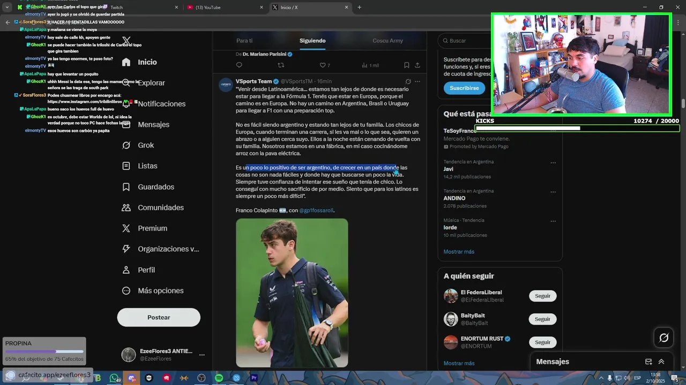686x385 pixels.
Task: Open Premium in the sidebar
Action: tap(144, 228)
